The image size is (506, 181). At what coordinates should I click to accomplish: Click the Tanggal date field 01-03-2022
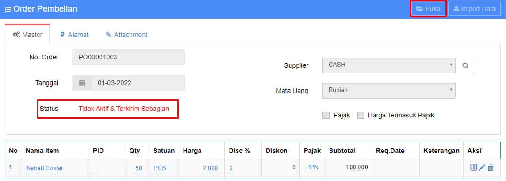click(x=138, y=83)
